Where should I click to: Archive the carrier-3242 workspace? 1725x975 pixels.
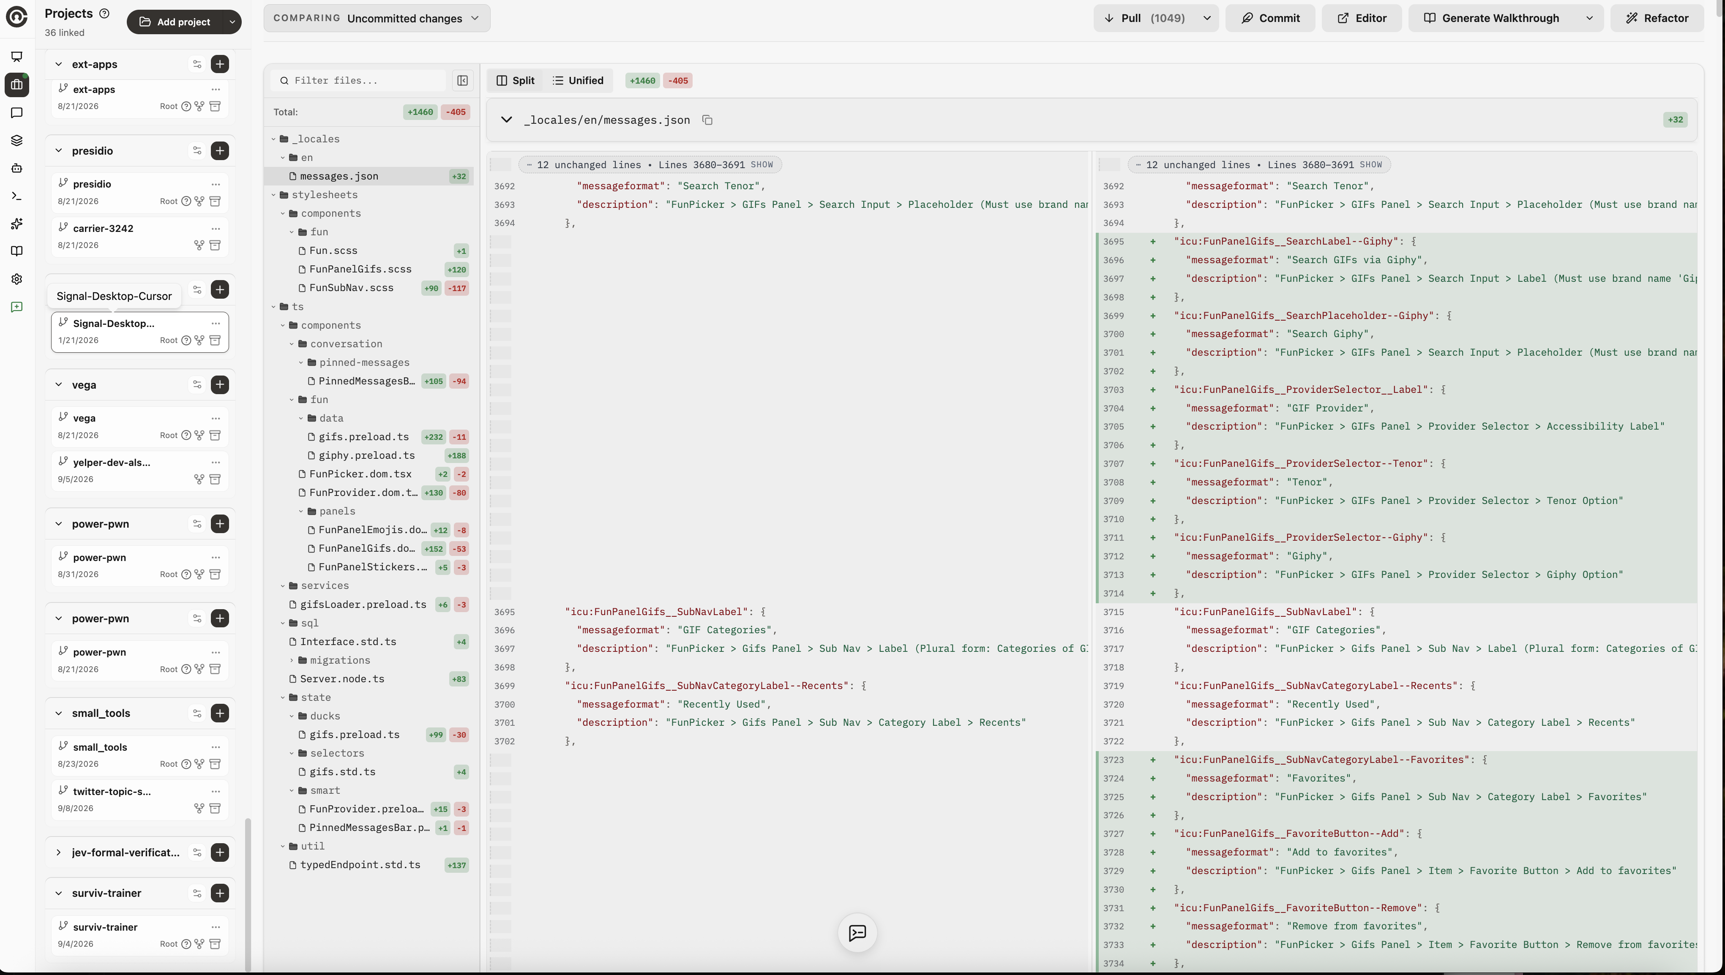[x=215, y=245]
